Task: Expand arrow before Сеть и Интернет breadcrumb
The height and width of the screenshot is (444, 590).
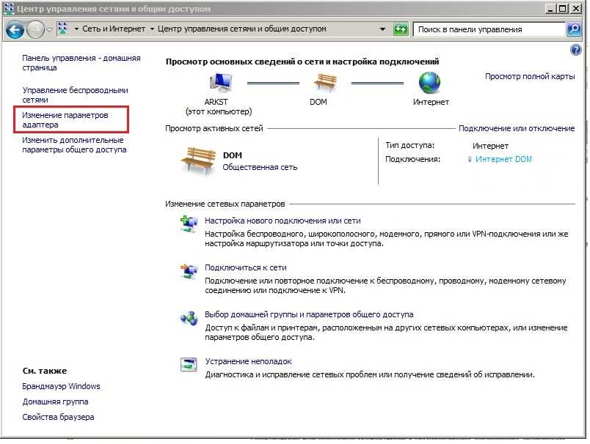Action: pos(76,29)
